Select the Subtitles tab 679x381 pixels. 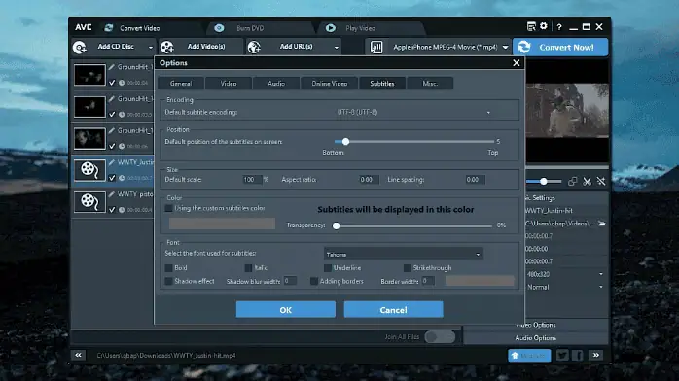(382, 84)
